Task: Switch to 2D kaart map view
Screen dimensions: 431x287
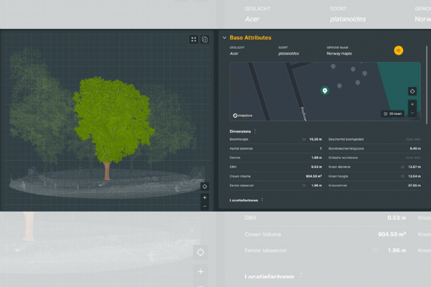Action: click(392, 114)
